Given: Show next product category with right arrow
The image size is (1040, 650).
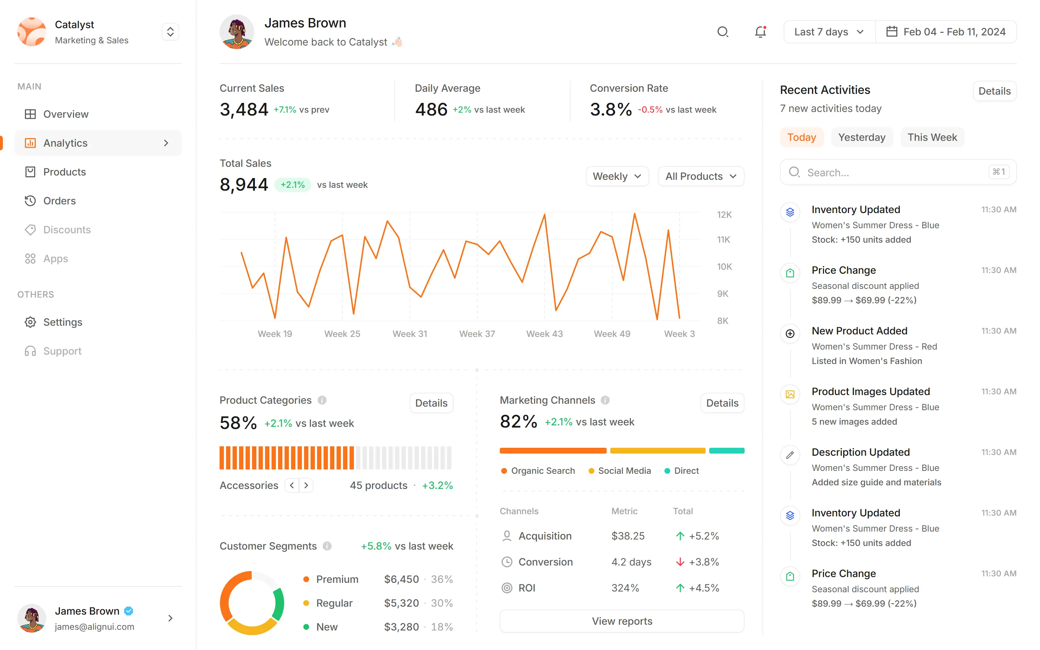Looking at the screenshot, I should pos(306,485).
